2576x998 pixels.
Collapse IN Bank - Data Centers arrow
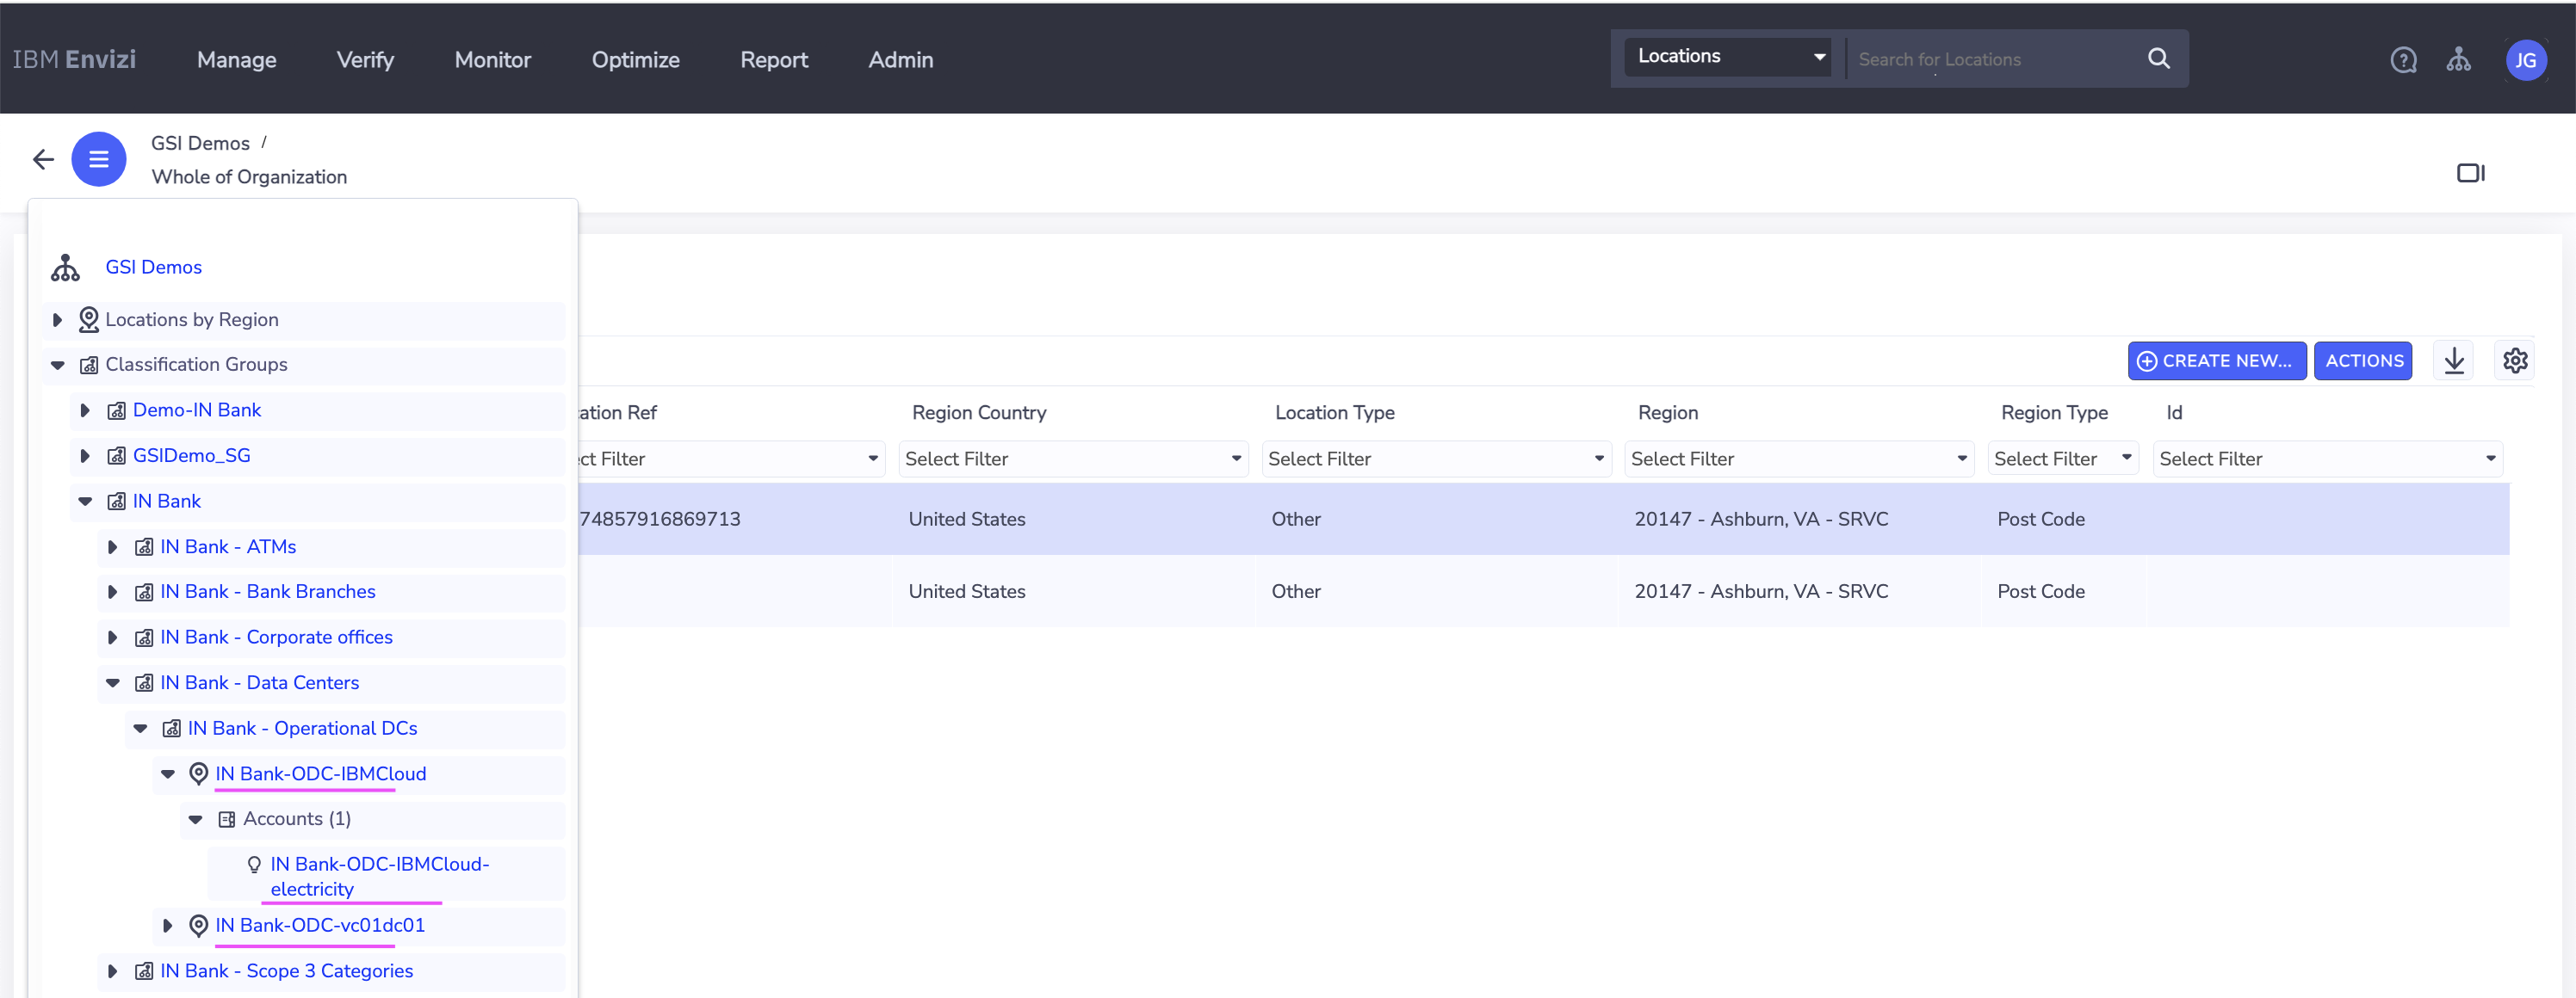[x=112, y=683]
